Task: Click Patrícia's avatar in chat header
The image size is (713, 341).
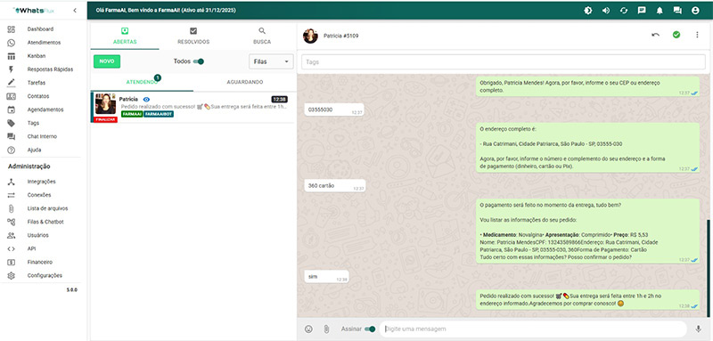Action: click(x=310, y=36)
